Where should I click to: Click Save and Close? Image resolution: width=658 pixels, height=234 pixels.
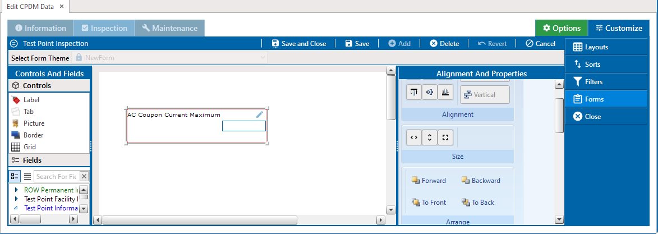[x=298, y=44]
